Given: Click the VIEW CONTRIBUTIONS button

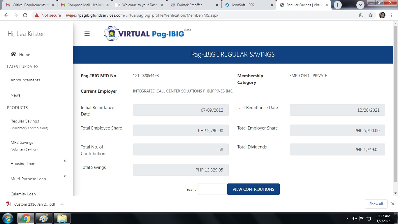Looking at the screenshot, I should click(253, 189).
